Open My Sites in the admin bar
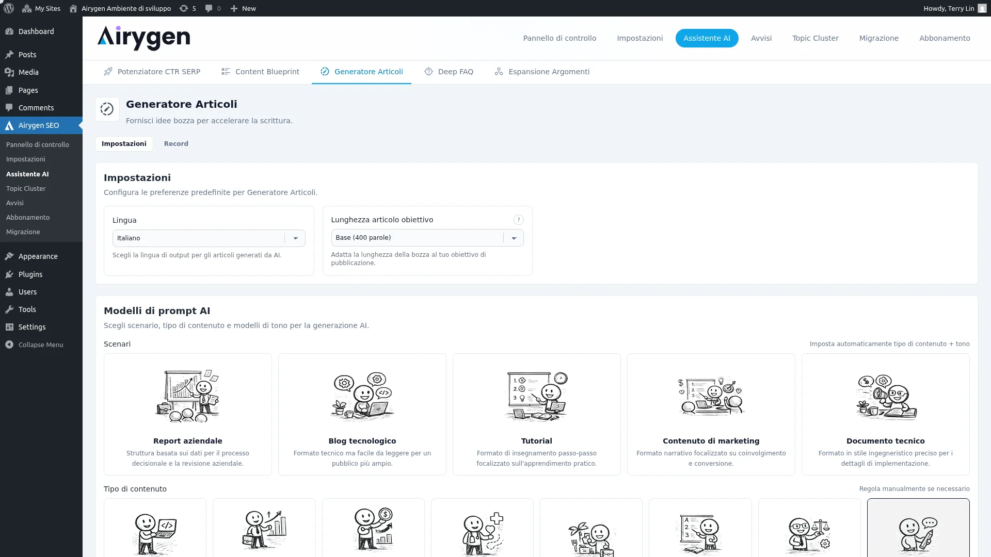This screenshot has width=991, height=557. point(41,8)
